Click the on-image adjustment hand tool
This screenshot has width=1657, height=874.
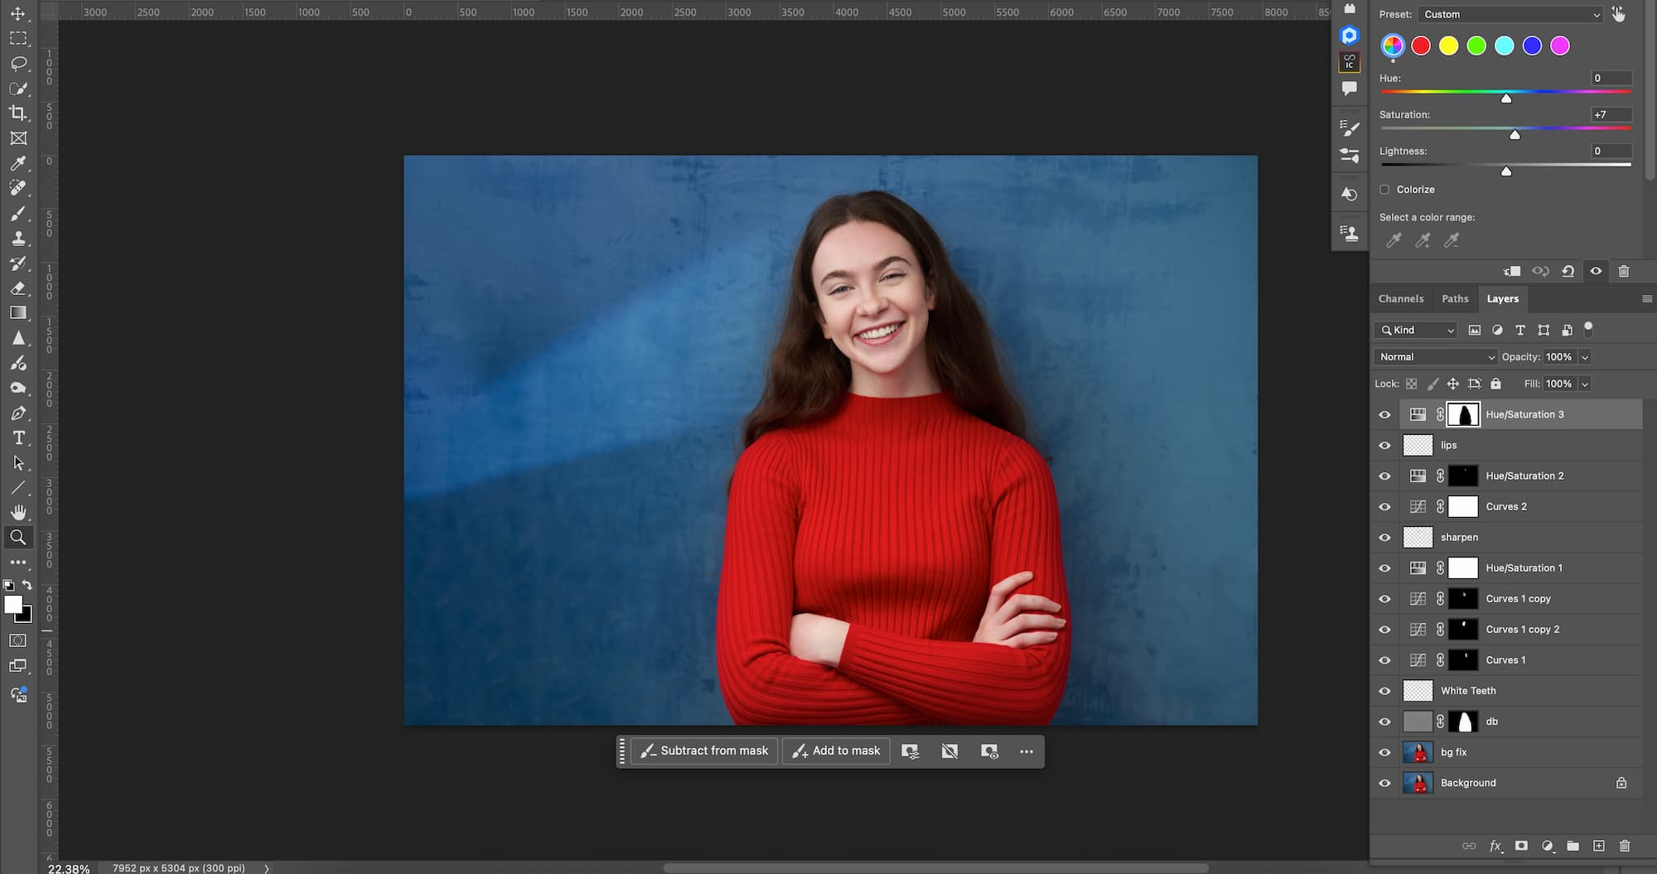coord(1618,14)
